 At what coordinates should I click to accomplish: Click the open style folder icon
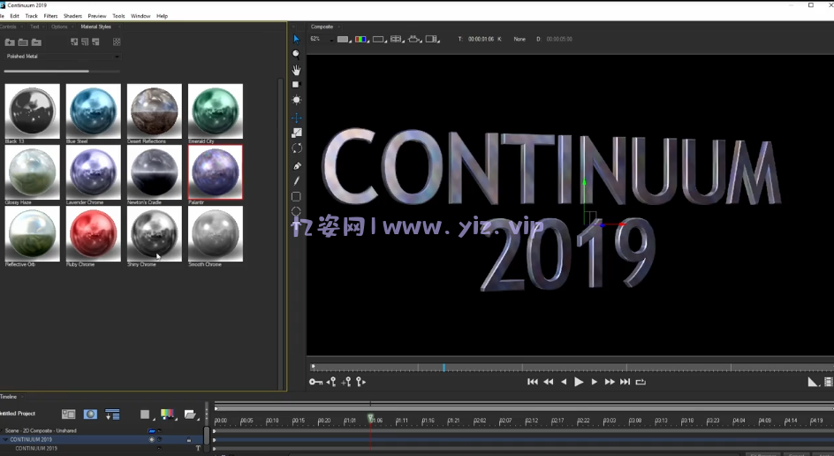pos(23,42)
